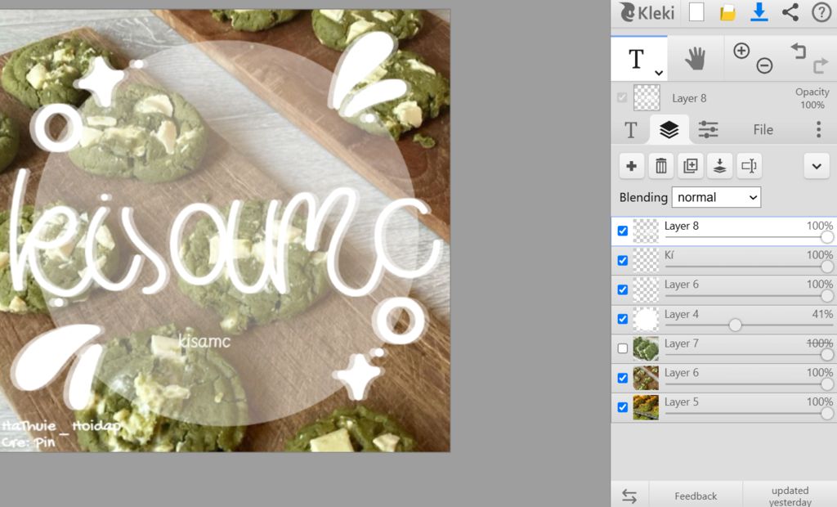The width and height of the screenshot is (837, 507).
Task: Expand the layer options chevron menu
Action: click(x=816, y=166)
